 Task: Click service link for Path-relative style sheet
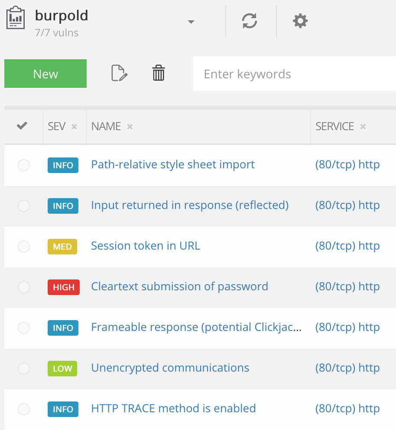pos(347,164)
